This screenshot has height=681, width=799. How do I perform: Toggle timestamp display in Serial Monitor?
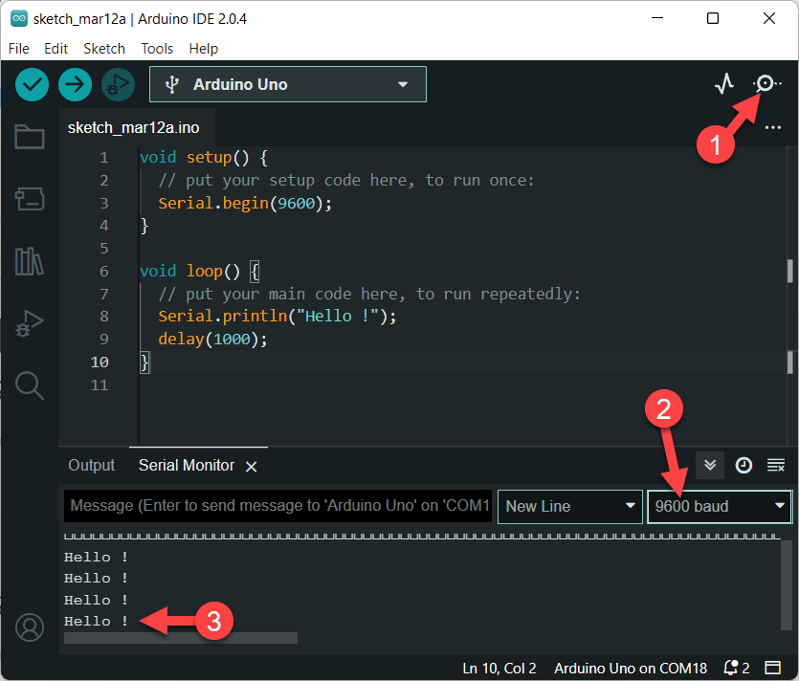744,465
